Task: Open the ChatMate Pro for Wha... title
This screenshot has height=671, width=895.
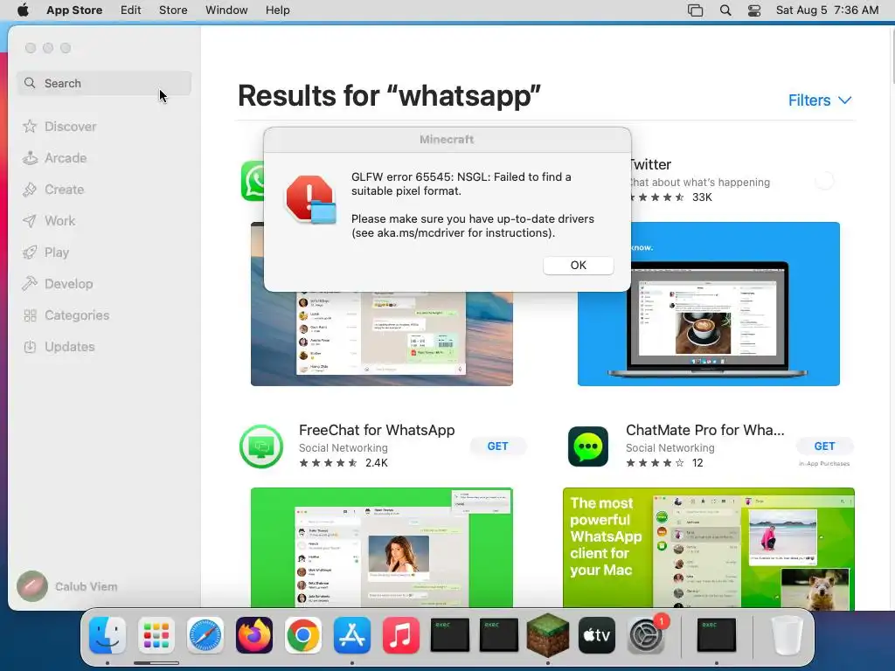Action: pyautogui.click(x=705, y=430)
